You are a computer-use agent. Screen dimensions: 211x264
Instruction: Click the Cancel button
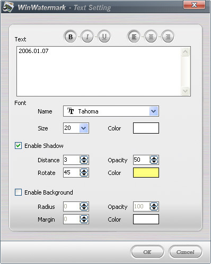pyautogui.click(x=186, y=252)
